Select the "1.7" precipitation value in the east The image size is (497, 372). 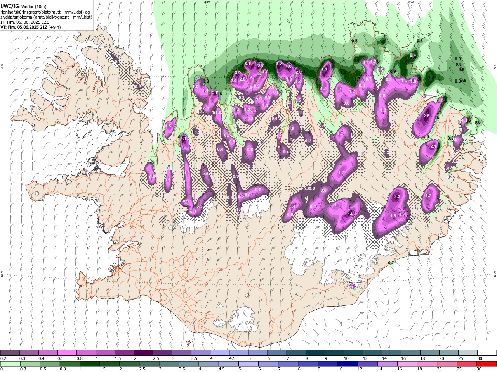tap(428, 196)
